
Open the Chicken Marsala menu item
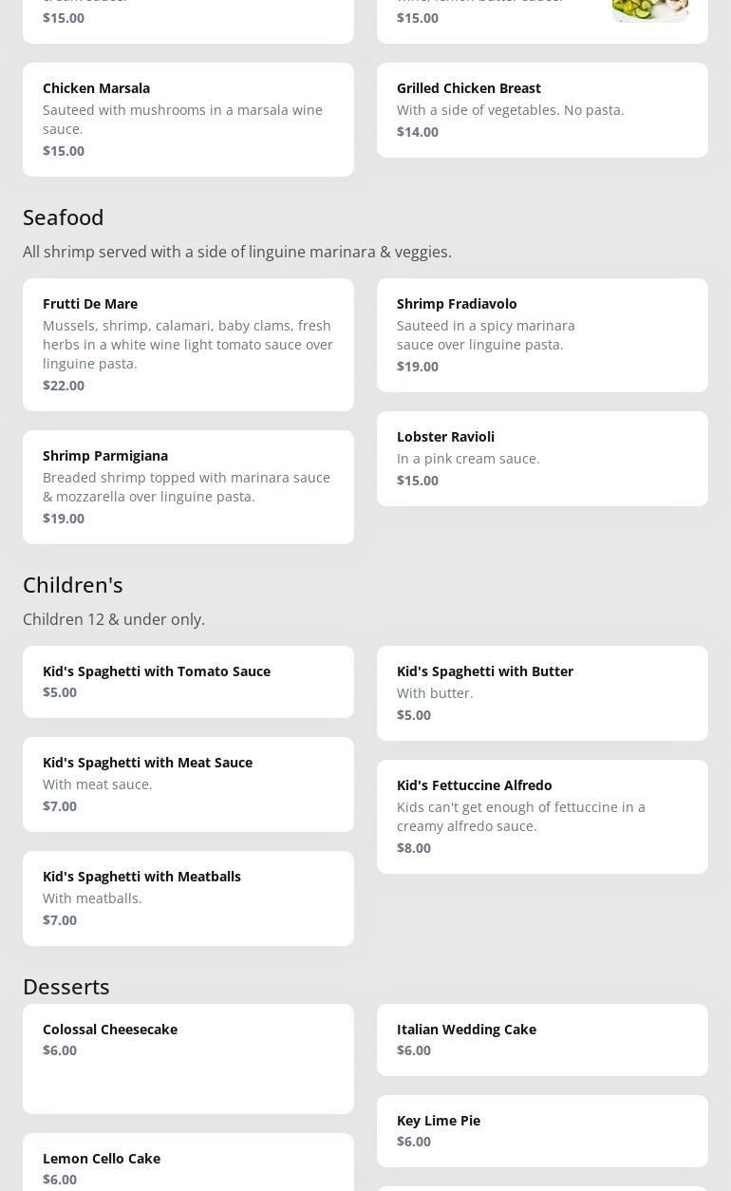coord(188,119)
